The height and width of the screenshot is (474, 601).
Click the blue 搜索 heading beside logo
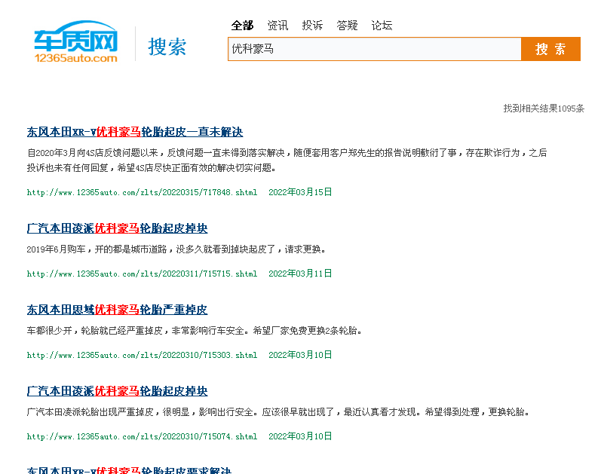coord(167,47)
